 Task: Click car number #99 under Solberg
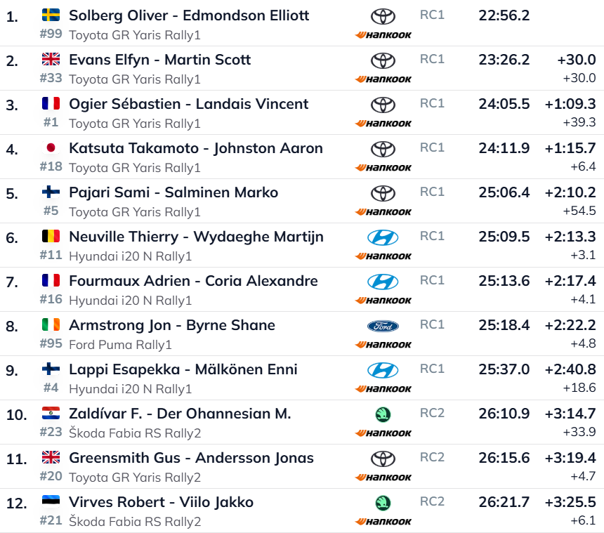tap(51, 34)
